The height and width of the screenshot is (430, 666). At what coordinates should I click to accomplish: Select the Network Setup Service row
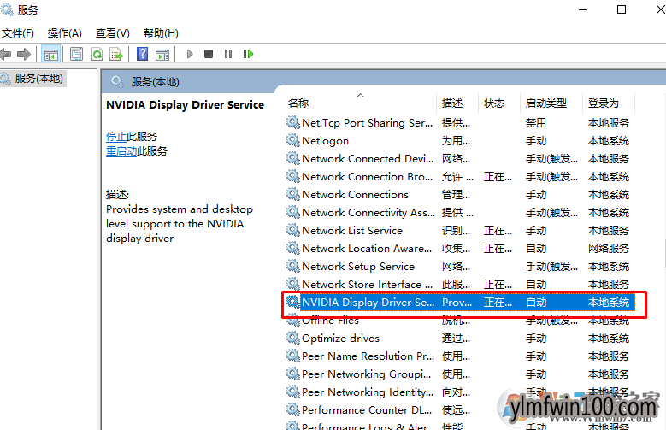click(x=460, y=267)
